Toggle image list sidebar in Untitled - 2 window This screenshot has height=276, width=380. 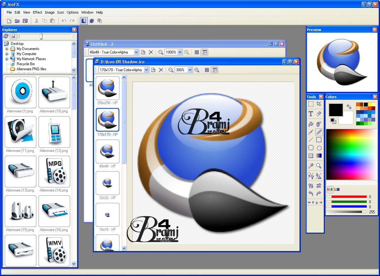coord(205,52)
